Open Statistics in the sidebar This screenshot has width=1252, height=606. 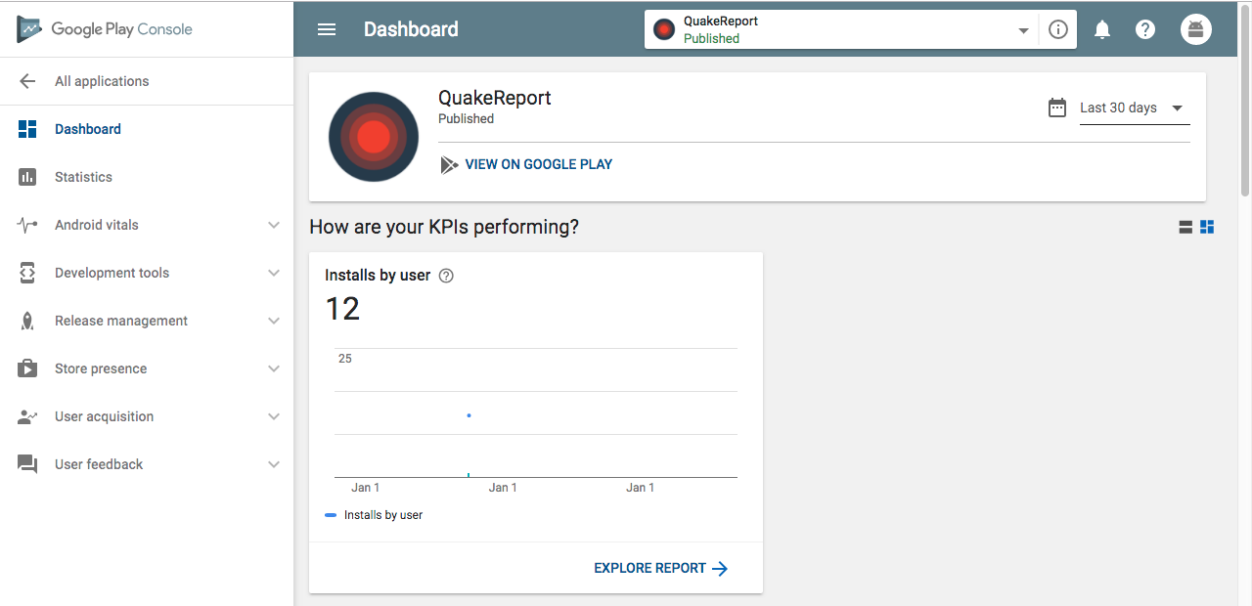[x=147, y=177]
